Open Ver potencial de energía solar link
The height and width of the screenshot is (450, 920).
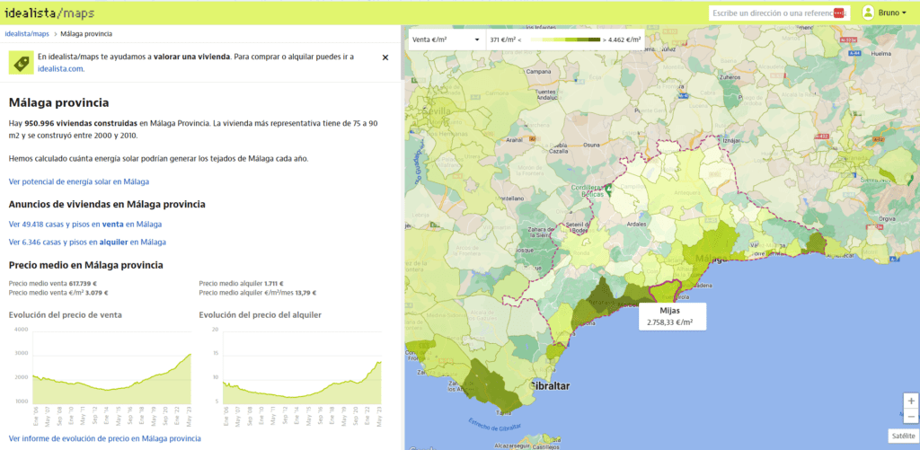click(78, 181)
